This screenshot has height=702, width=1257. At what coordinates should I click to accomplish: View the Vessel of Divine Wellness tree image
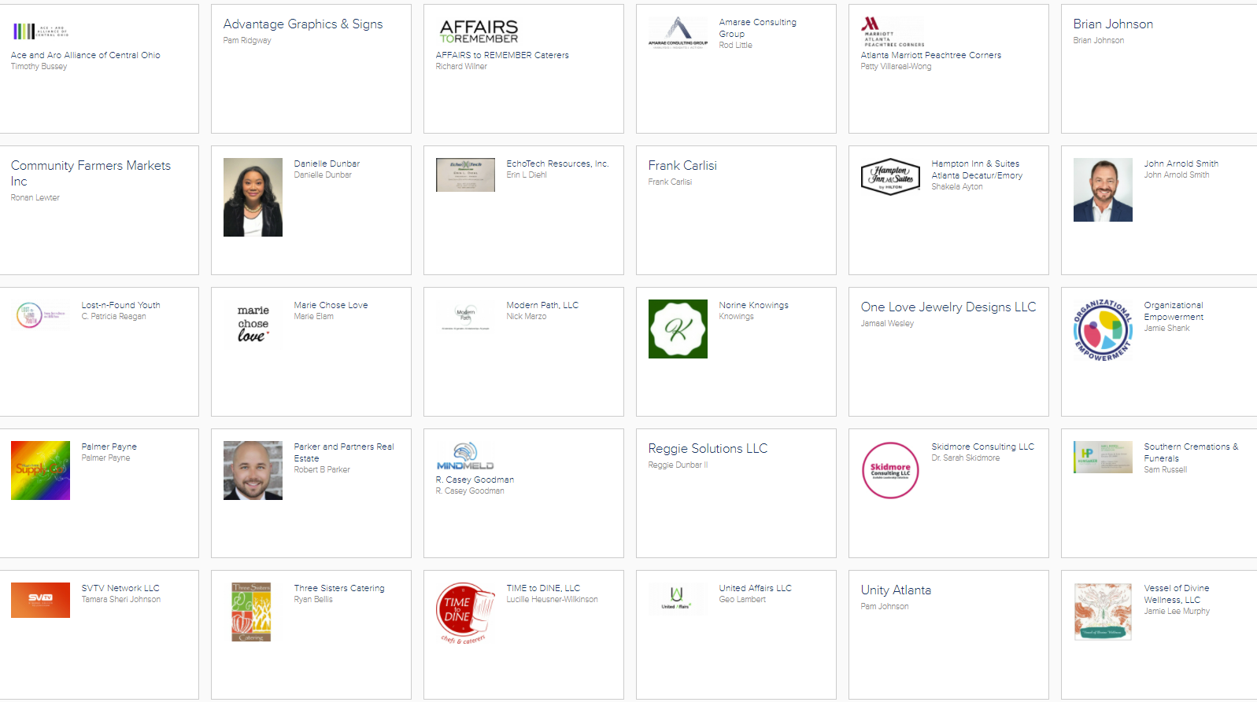(1103, 612)
